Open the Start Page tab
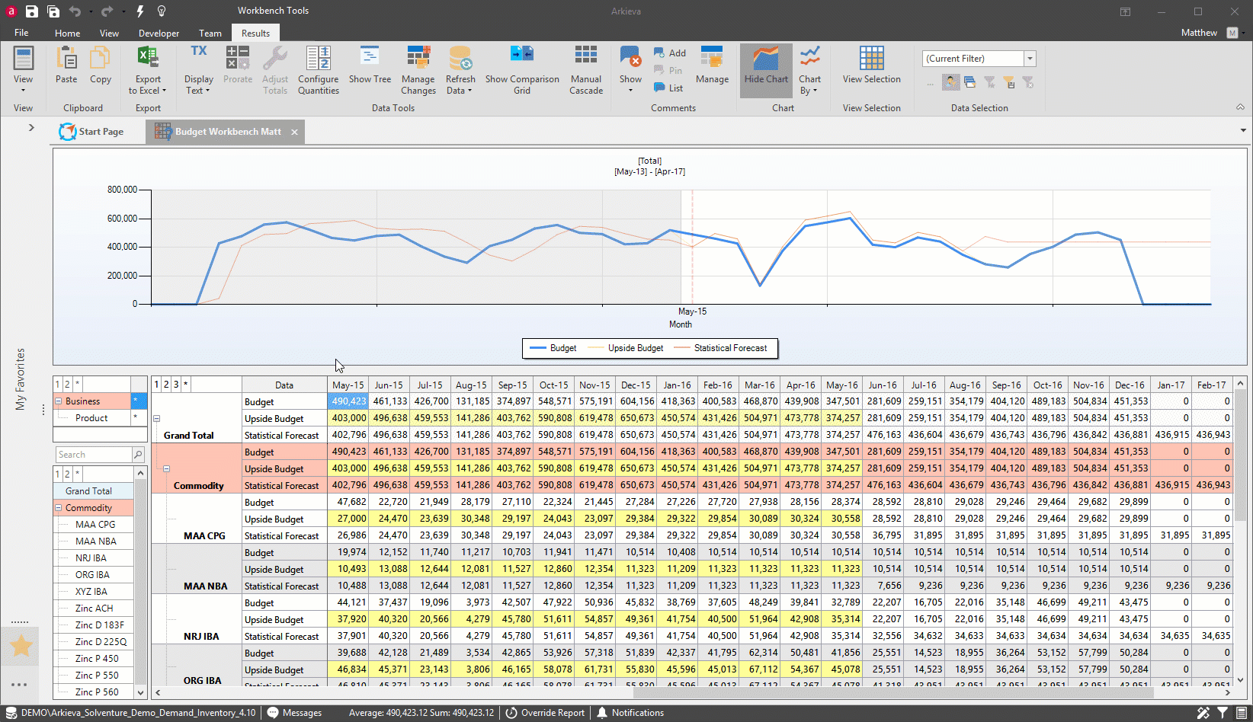 91,132
